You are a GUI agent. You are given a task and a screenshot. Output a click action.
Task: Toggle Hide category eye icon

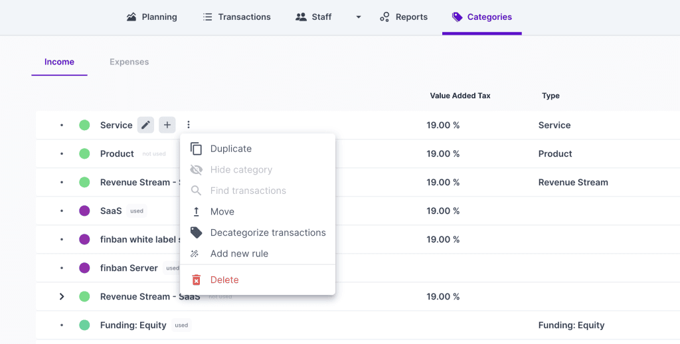[x=196, y=170]
